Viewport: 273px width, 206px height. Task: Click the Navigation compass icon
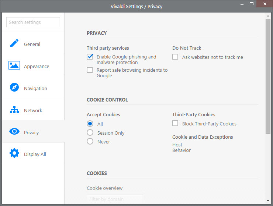coord(14,87)
